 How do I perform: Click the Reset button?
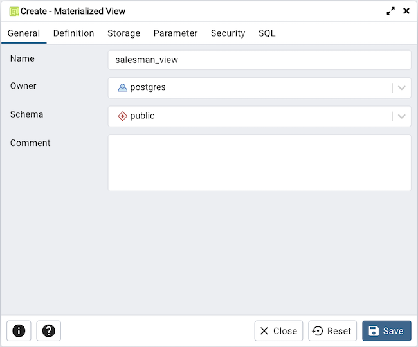pos(332,331)
